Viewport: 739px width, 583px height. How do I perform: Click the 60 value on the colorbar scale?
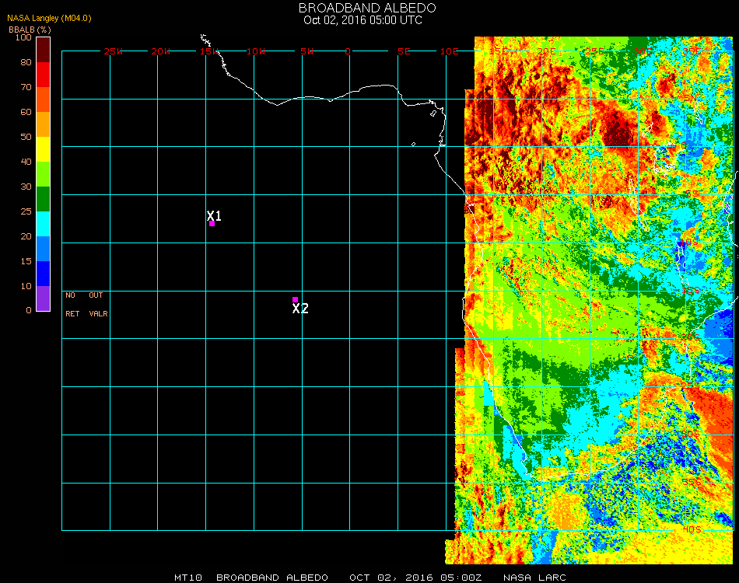tap(26, 112)
